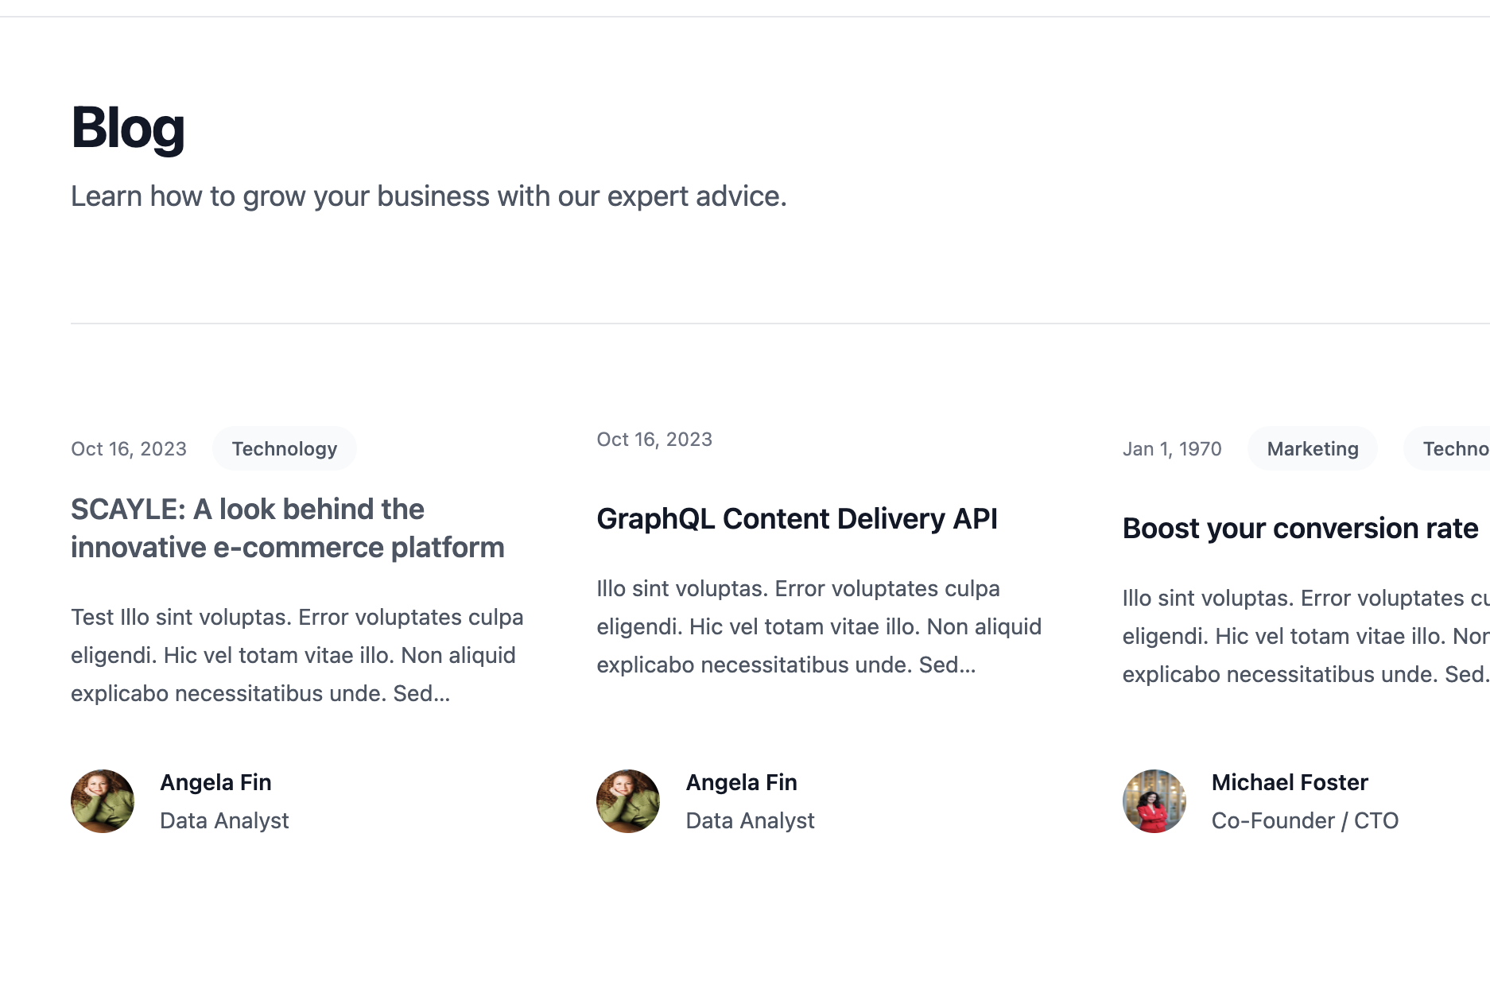Click the Co-Founder / CTO role text
Viewport: 1490px width, 1000px height.
(x=1305, y=821)
